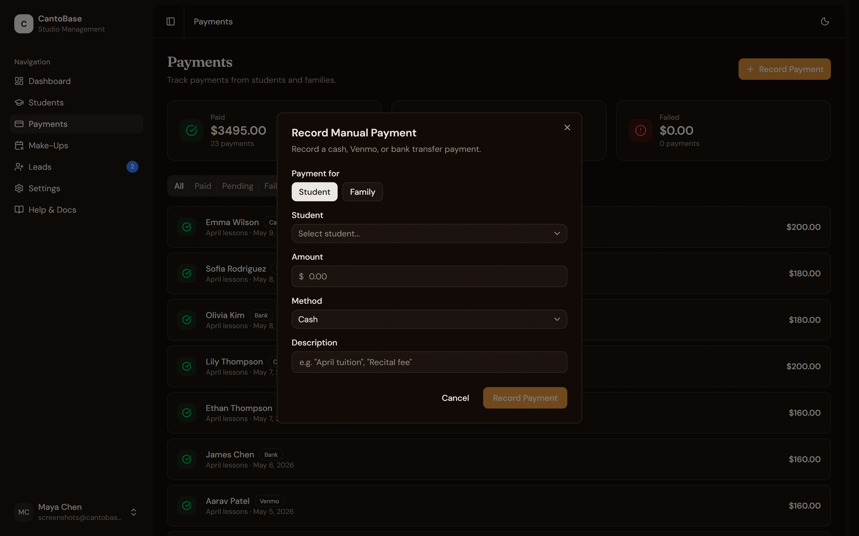Click the Leads badge showing 2
This screenshot has width=859, height=536.
tap(132, 167)
